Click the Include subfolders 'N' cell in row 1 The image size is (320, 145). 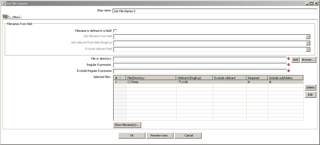coord(286,82)
